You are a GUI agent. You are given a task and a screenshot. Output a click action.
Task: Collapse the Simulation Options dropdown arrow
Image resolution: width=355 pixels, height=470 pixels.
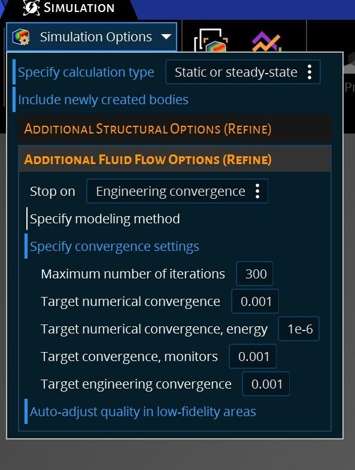tap(166, 37)
